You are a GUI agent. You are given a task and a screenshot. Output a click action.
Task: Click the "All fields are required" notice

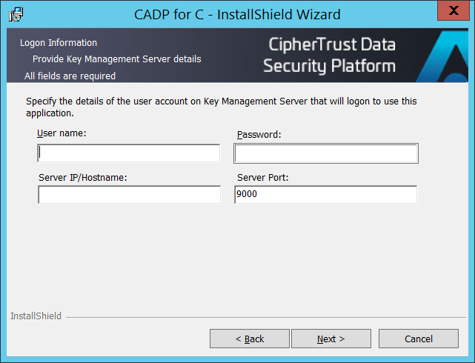(x=70, y=76)
